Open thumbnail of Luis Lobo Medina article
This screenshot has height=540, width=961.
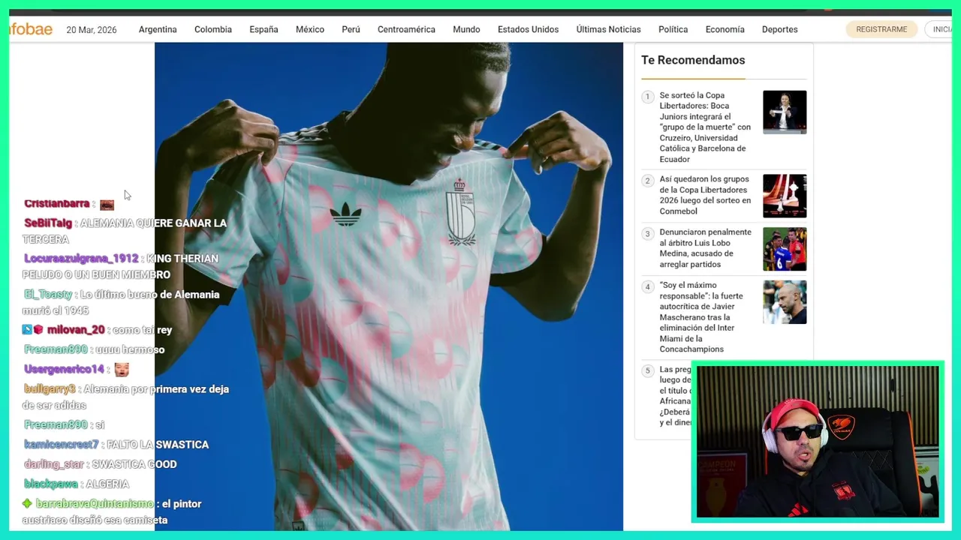tap(785, 249)
